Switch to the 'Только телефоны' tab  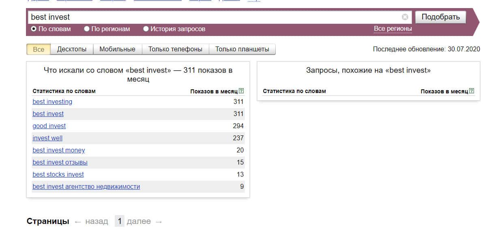point(175,49)
